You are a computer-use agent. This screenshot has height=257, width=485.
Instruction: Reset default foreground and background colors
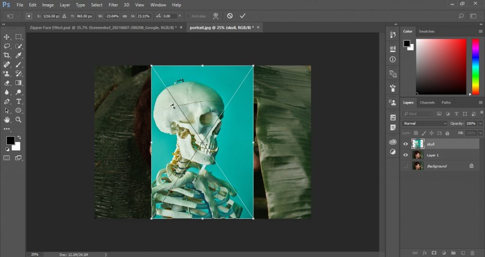click(7, 149)
